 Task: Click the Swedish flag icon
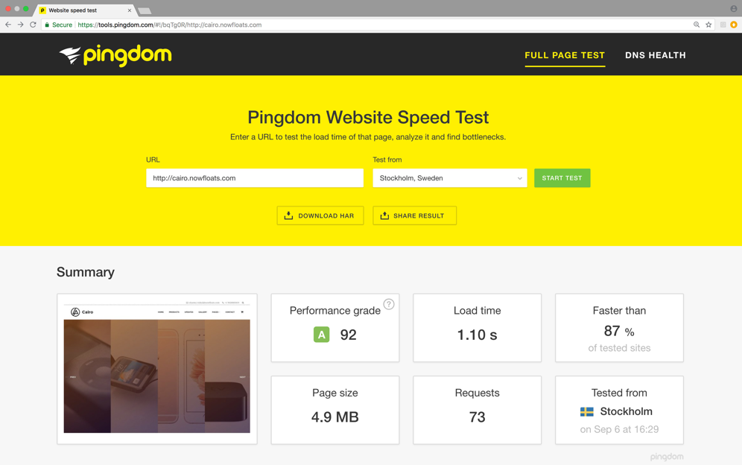pyautogui.click(x=587, y=411)
